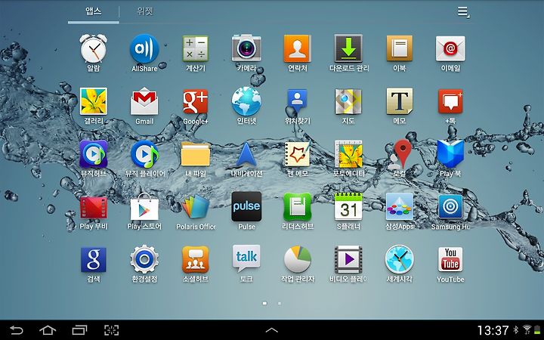Open the Settings app (환경설정)

coord(144,259)
